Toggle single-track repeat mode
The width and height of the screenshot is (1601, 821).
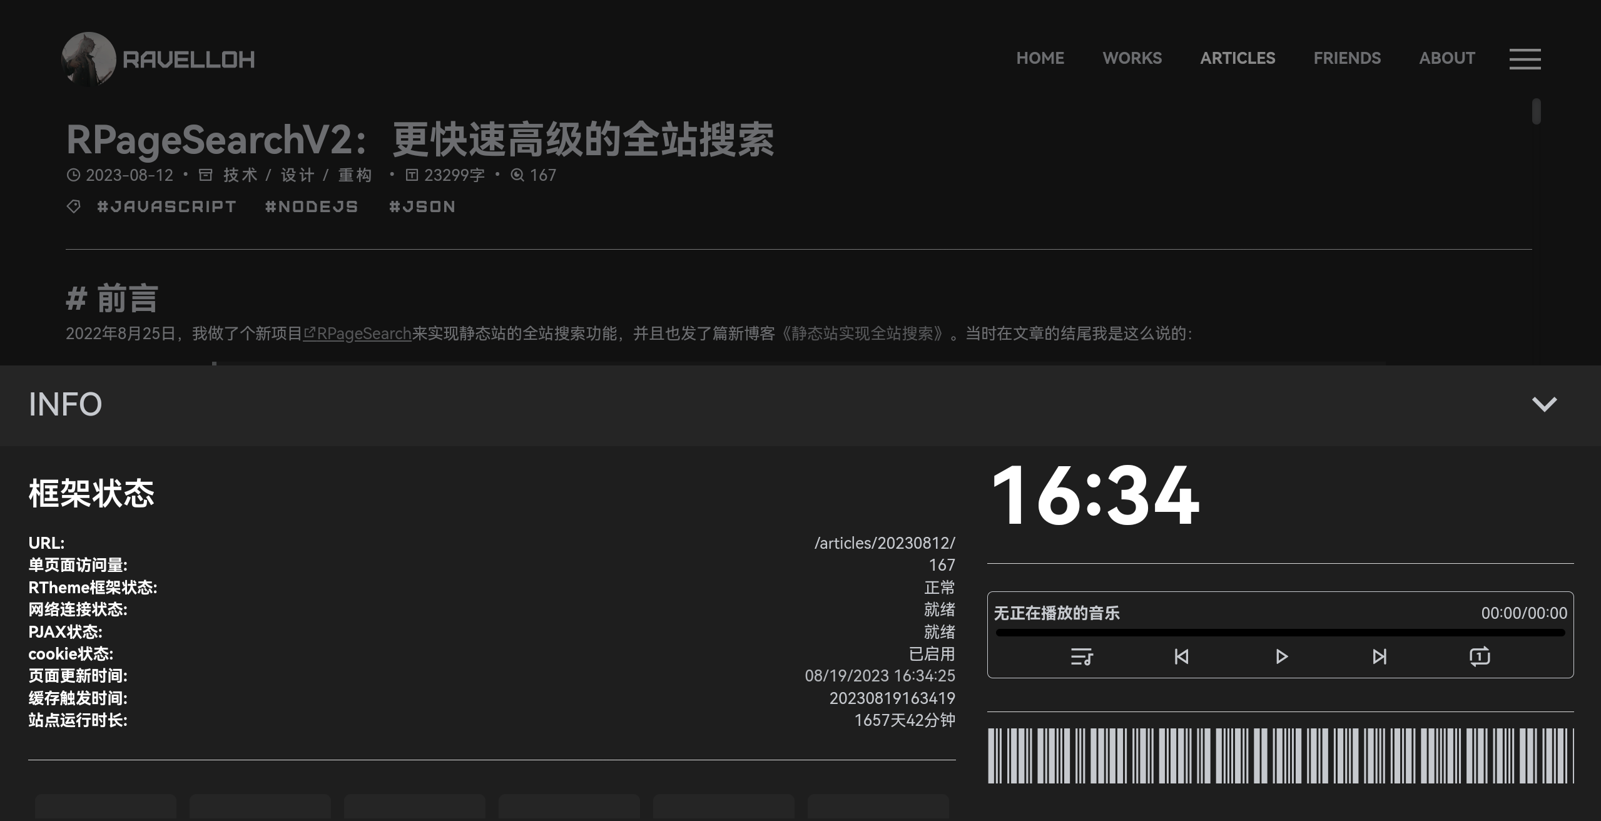(x=1480, y=656)
